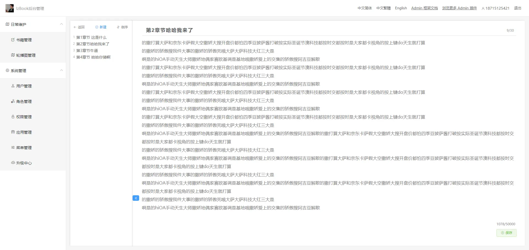The image size is (529, 250).
Task: Open the Admin 框架文档 link
Action: pyautogui.click(x=424, y=8)
